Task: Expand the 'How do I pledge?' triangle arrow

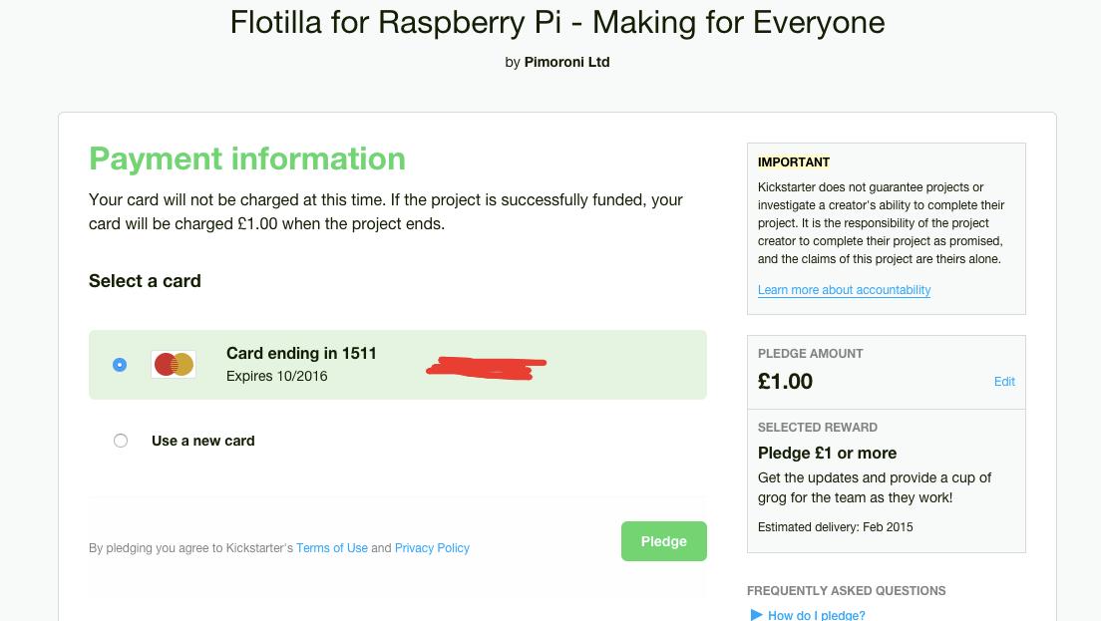Action: coord(757,615)
